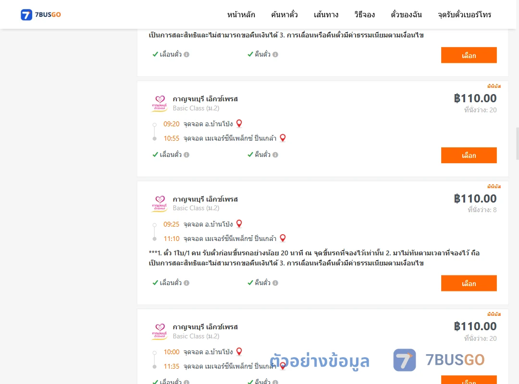Click มินิบัส label on the 09:20 card
Screen dimensions: 519x384
(x=494, y=86)
